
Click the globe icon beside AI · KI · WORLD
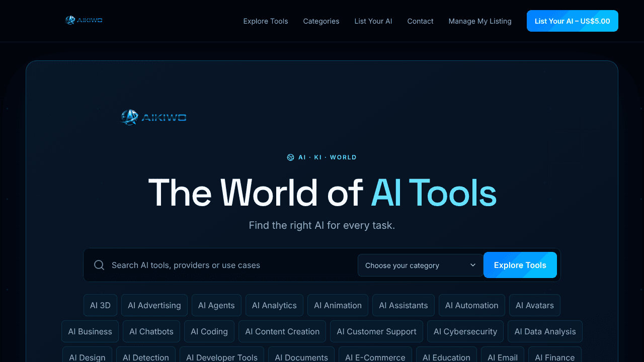[290, 157]
